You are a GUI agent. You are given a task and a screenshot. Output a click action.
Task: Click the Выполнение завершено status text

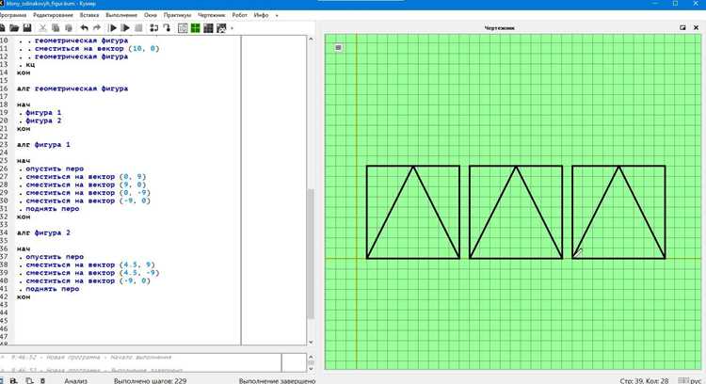tap(277, 381)
